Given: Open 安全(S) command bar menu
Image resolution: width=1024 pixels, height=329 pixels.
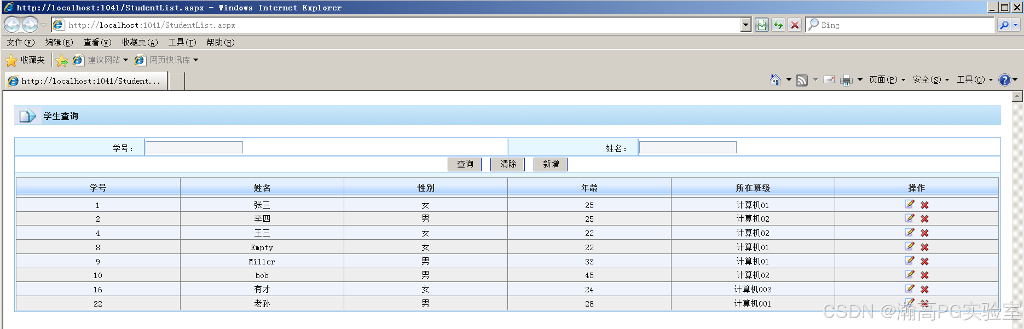Looking at the screenshot, I should 931,80.
